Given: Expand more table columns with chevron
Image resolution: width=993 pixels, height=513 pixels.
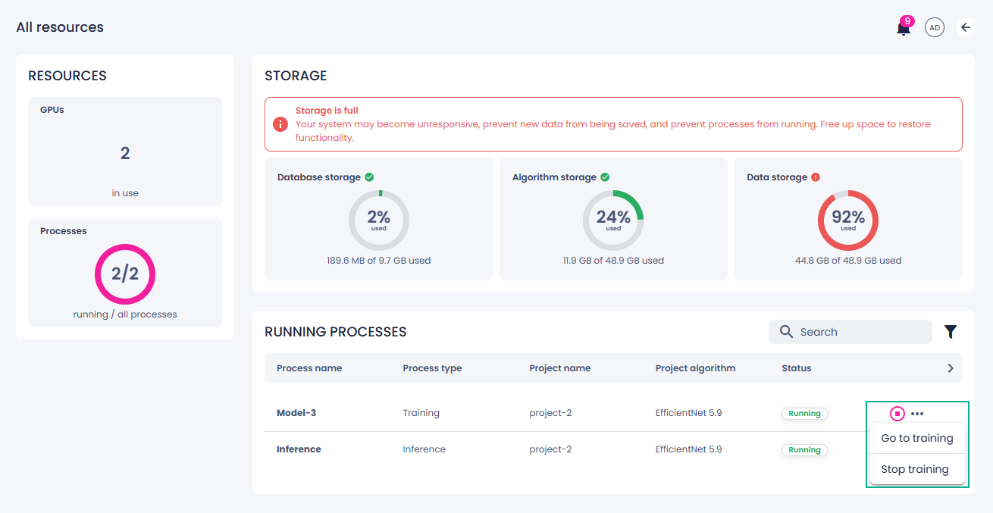Looking at the screenshot, I should (x=951, y=368).
